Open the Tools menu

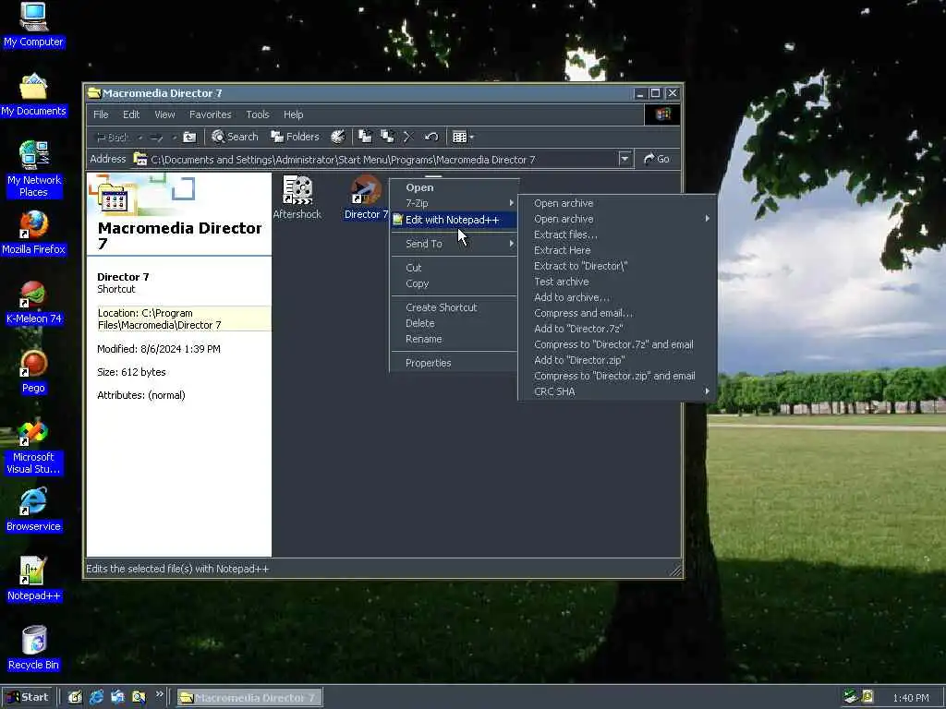pos(257,114)
